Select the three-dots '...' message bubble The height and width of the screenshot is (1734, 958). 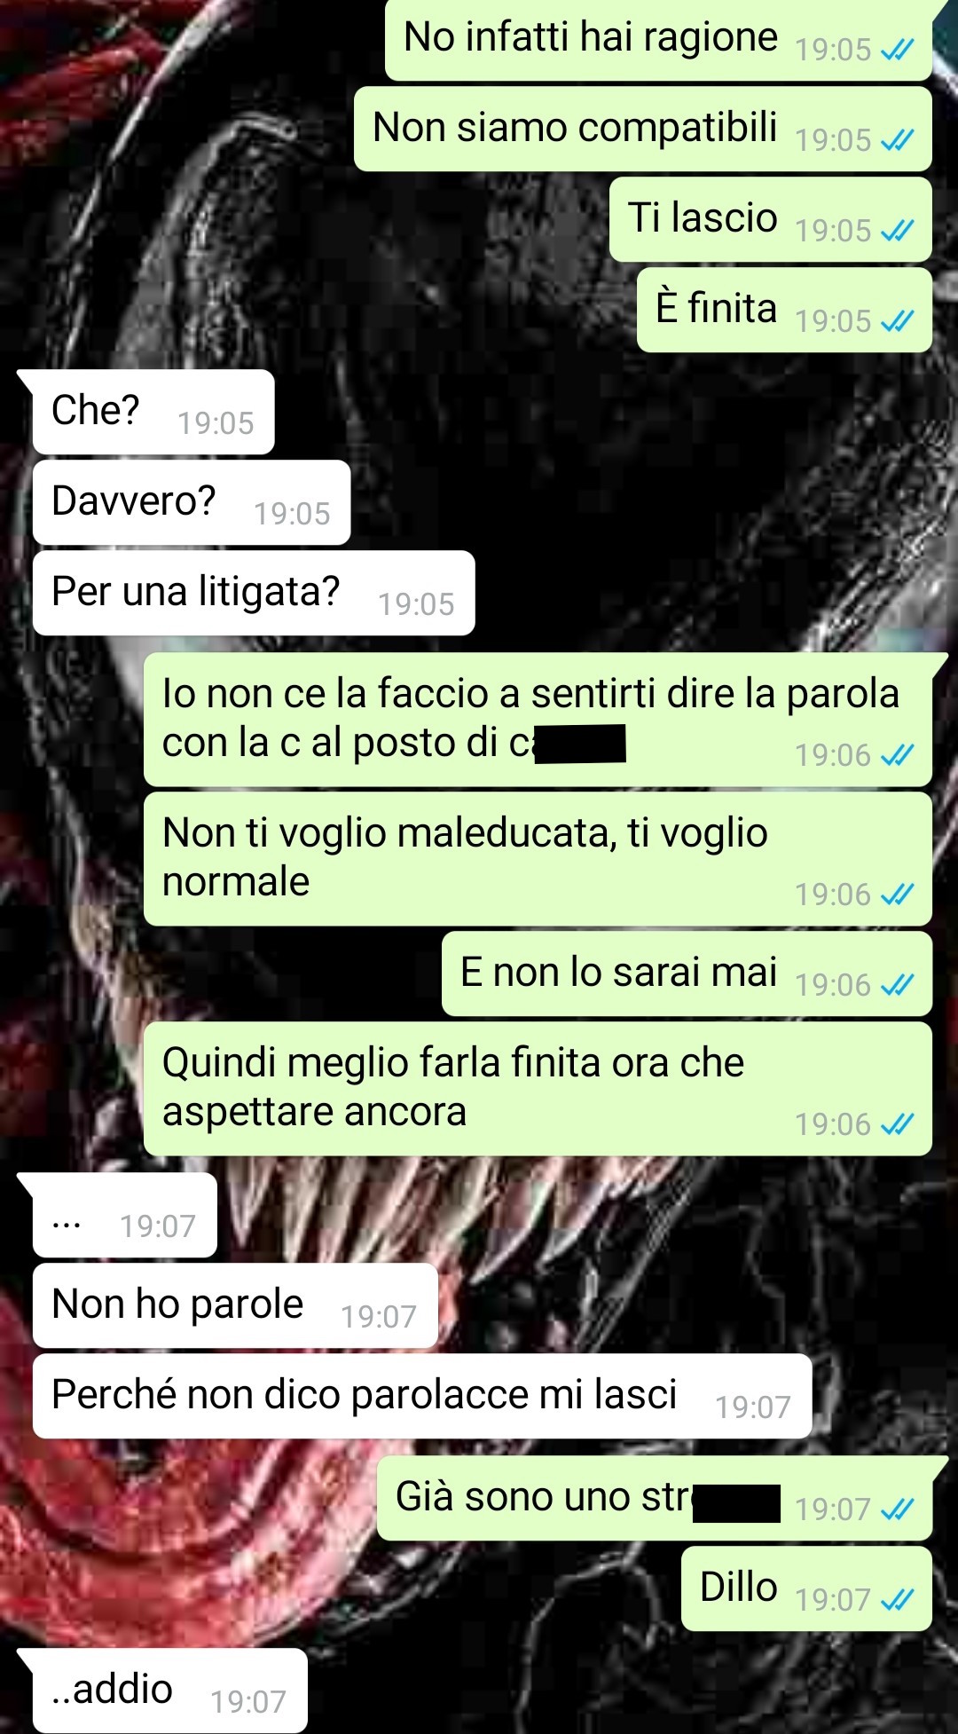(124, 1215)
